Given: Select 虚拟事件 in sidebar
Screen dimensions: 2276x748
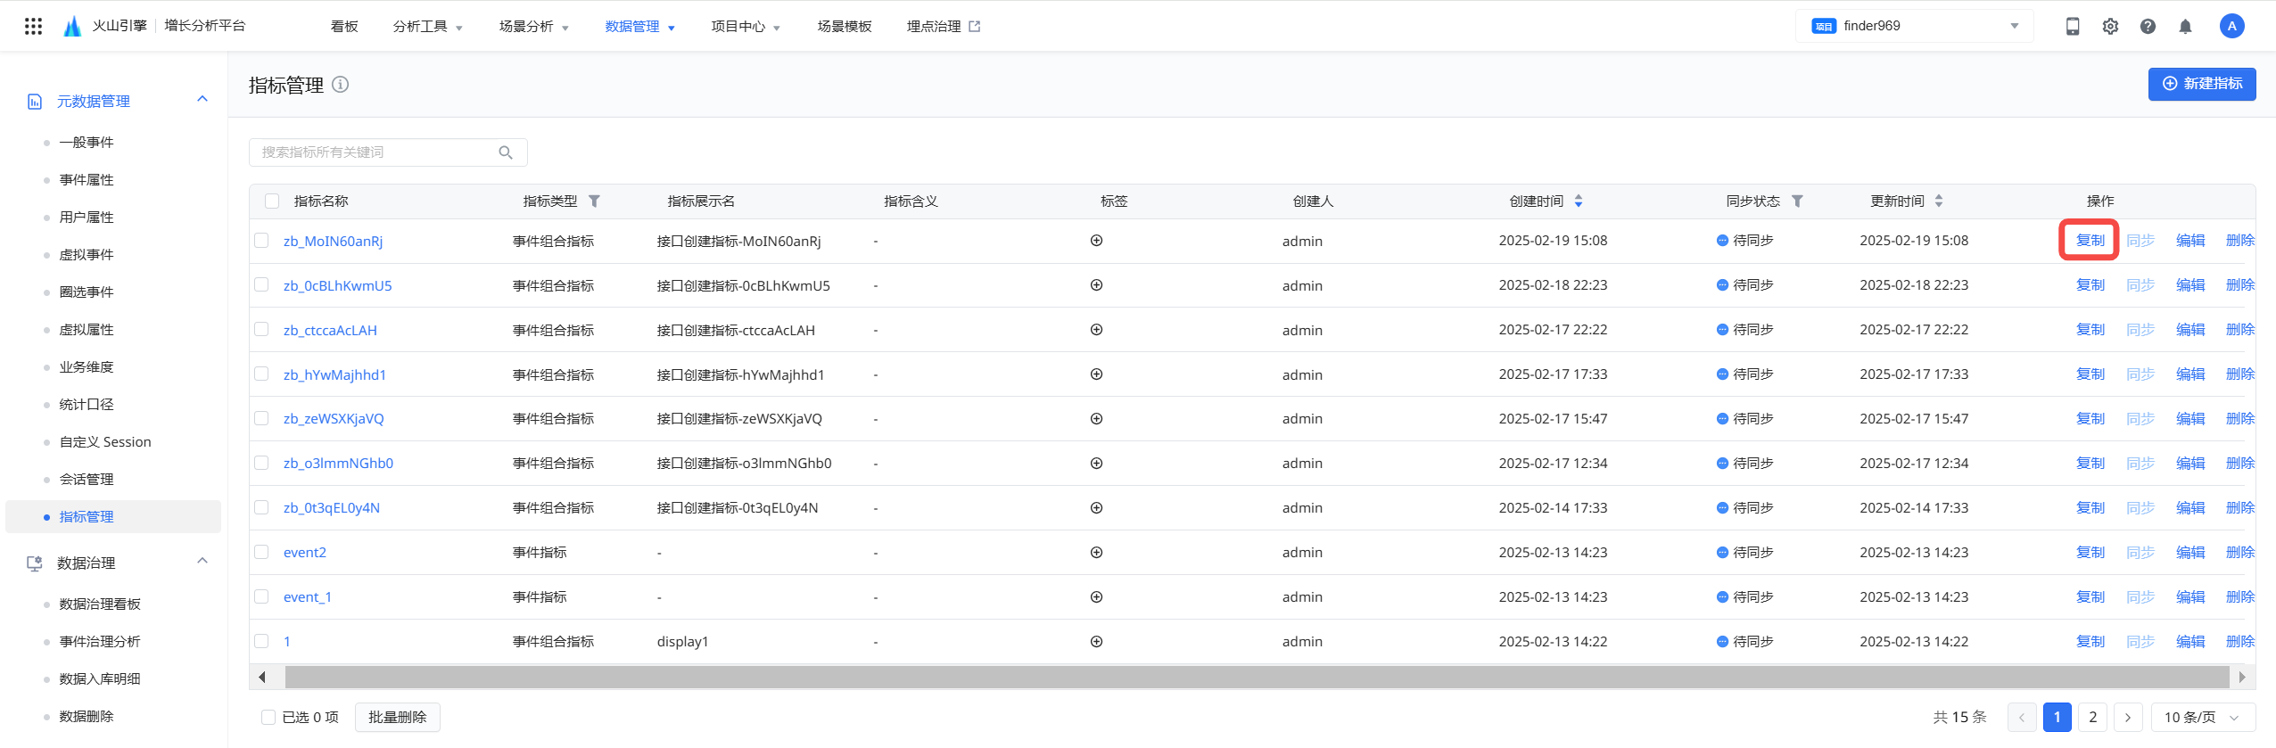Looking at the screenshot, I should tap(87, 255).
